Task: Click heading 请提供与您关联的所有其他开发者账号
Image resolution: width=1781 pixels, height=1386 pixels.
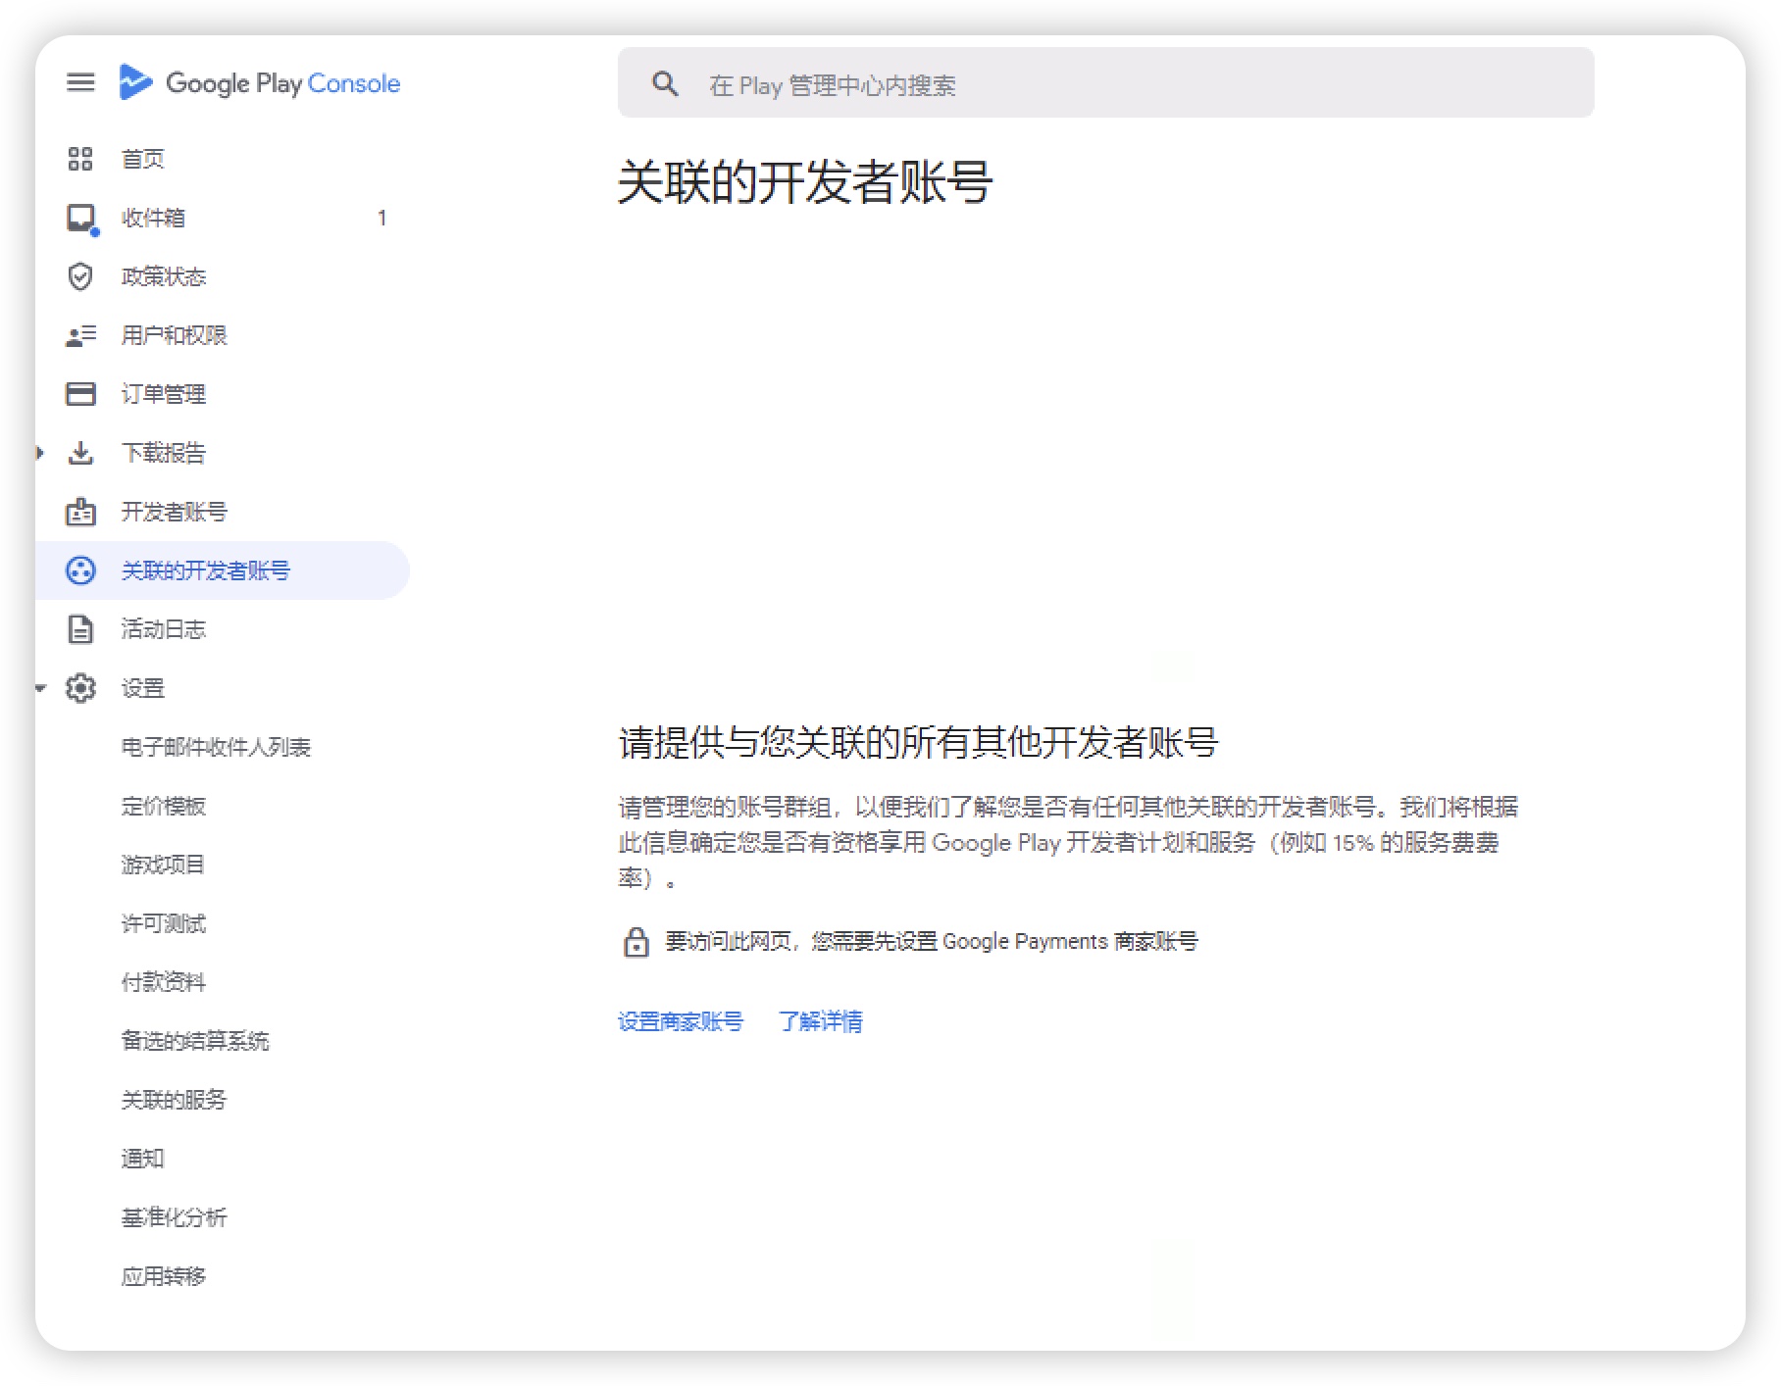Action: [x=918, y=742]
